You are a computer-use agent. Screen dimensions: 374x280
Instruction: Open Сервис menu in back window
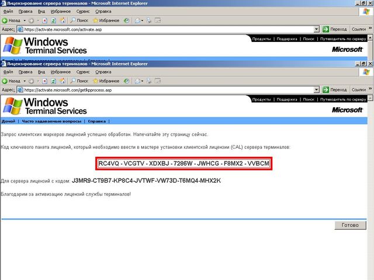[83, 12]
